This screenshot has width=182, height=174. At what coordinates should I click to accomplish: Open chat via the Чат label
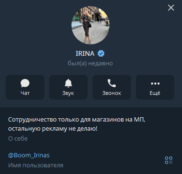point(25,93)
